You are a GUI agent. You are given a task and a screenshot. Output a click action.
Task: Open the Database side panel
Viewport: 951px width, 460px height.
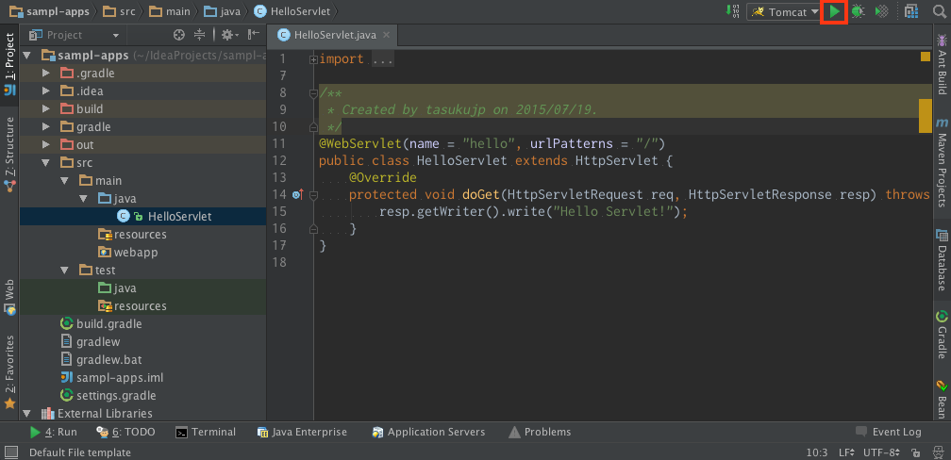[942, 260]
